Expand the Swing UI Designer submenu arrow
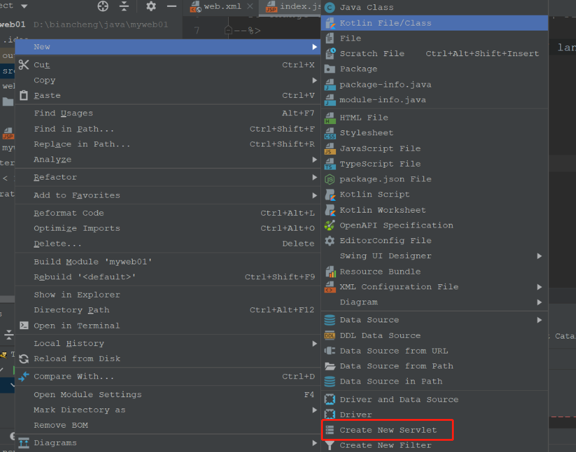Screen dimensions: 576x452 pyautogui.click(x=539, y=256)
